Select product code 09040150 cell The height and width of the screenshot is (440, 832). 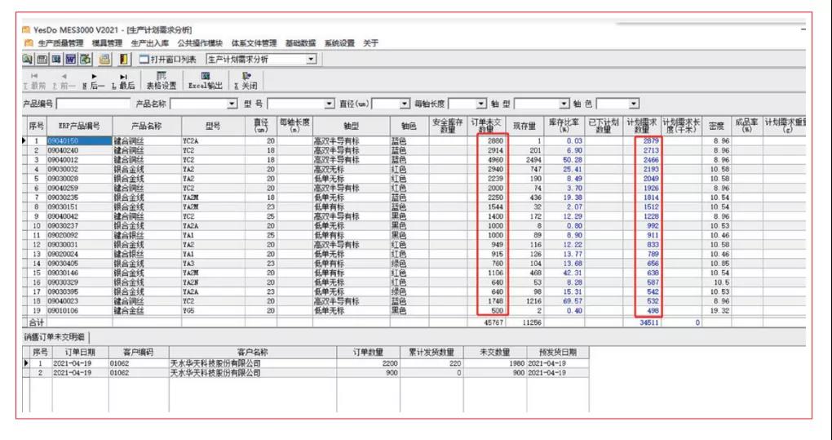pos(80,141)
